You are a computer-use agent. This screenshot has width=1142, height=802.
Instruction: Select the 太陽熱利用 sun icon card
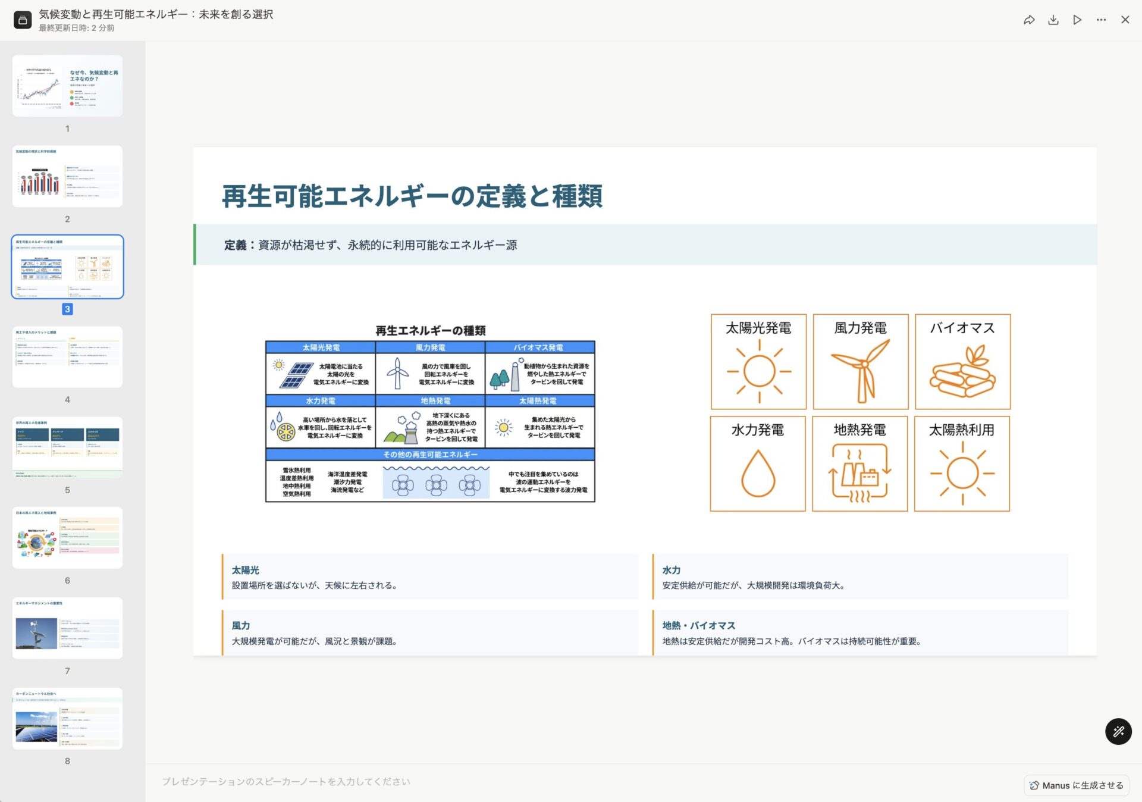coord(962,463)
